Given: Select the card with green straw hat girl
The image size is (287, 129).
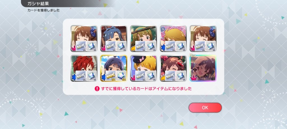Looking at the screenshot, I should pos(143,39).
